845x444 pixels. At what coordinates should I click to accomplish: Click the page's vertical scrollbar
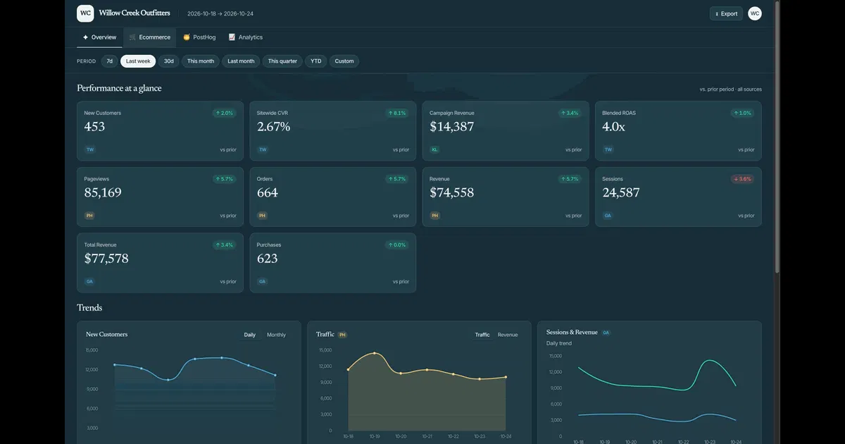pos(777,137)
